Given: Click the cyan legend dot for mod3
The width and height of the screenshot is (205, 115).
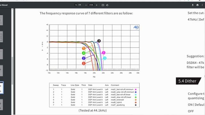Looking at the screenshot, I should [136, 95].
